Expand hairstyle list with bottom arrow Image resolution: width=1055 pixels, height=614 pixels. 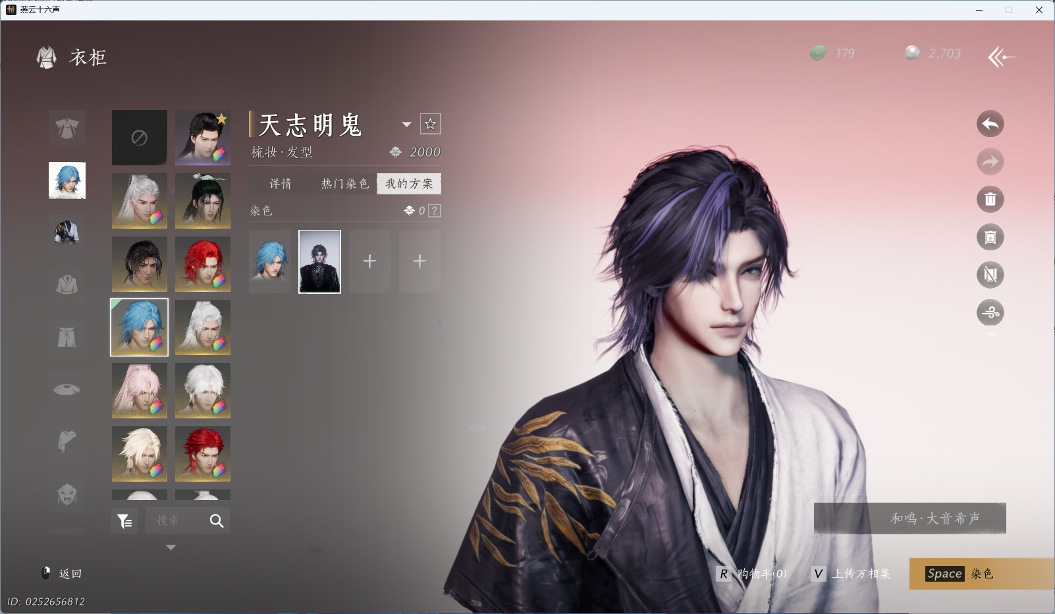[171, 547]
